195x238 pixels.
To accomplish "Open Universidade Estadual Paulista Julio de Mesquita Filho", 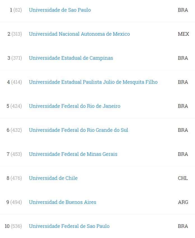I will [93, 82].
